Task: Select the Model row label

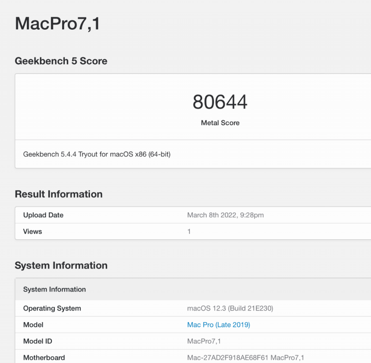Action: click(x=33, y=325)
